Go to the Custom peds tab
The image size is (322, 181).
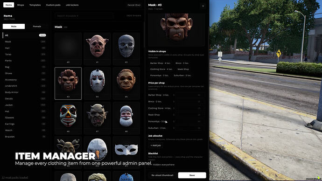click(x=53, y=5)
